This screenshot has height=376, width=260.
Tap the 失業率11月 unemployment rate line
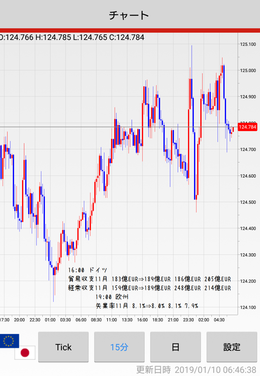(147, 306)
